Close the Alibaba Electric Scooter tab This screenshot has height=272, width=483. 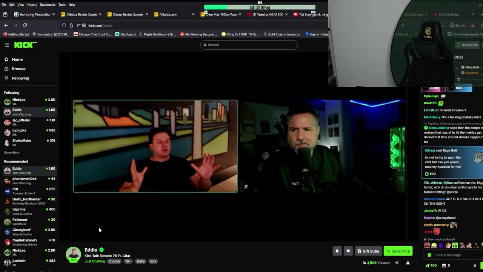[100, 14]
